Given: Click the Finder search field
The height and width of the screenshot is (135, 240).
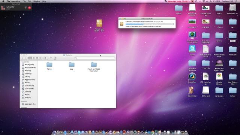Looking at the screenshot, I should 94,58.
